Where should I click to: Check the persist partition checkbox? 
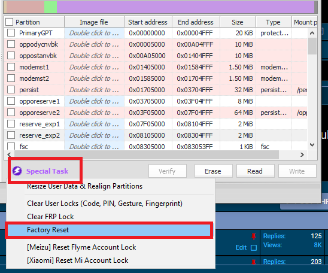(11, 90)
